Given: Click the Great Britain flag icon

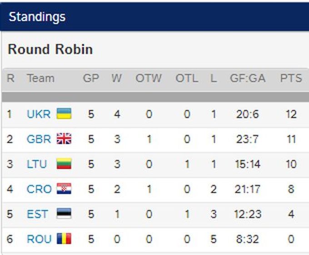Looking at the screenshot, I should click(64, 139).
